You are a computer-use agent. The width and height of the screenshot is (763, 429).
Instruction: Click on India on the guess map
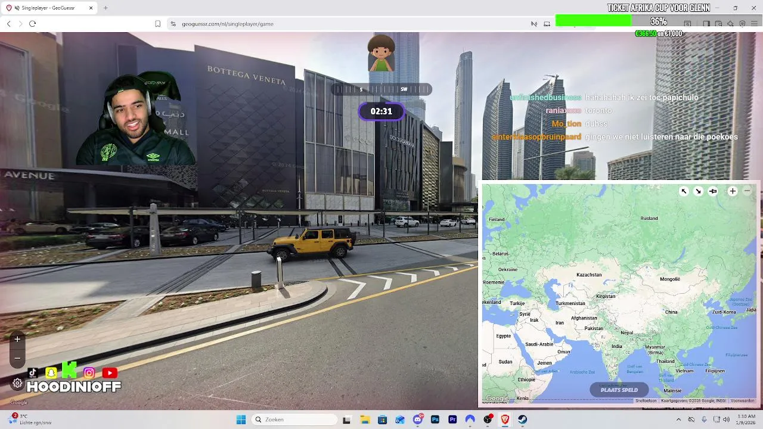616,346
